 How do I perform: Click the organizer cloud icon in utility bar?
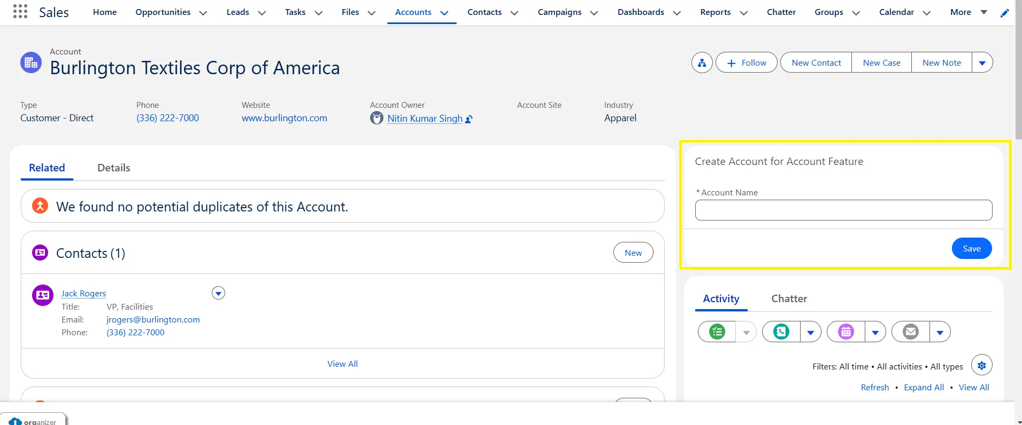[16, 422]
